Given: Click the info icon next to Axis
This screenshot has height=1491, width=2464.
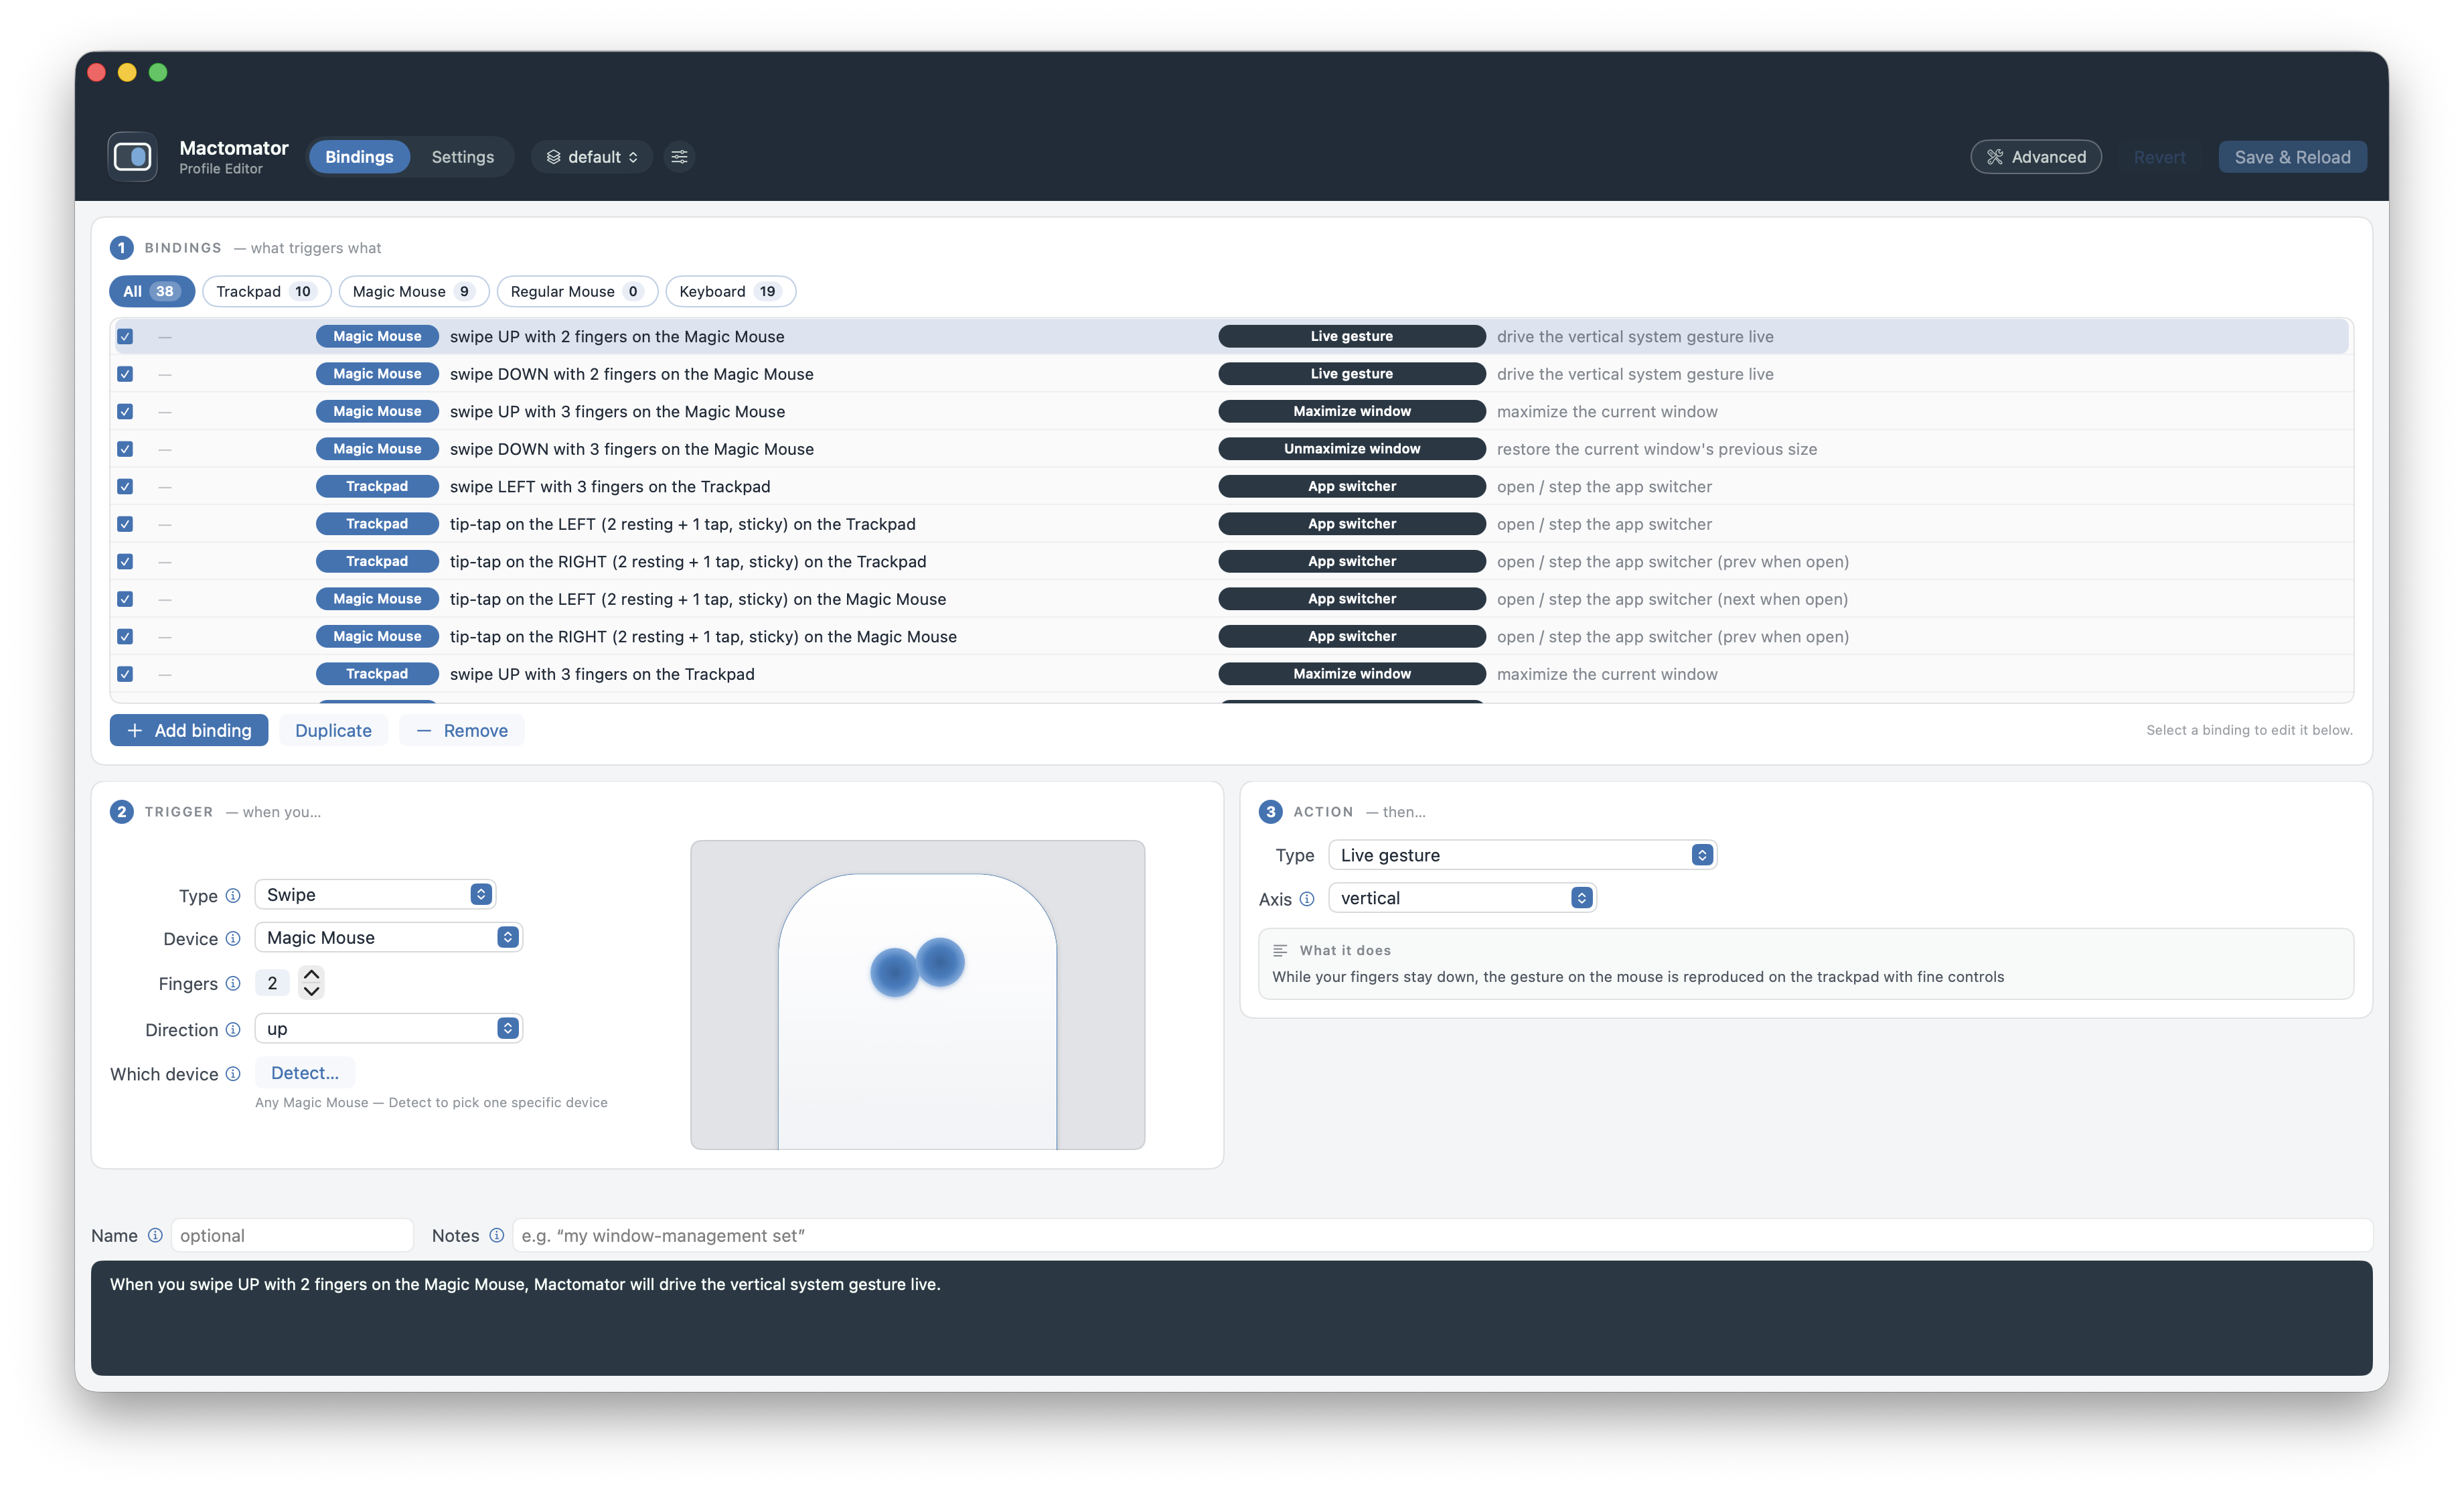Looking at the screenshot, I should tap(1307, 900).
